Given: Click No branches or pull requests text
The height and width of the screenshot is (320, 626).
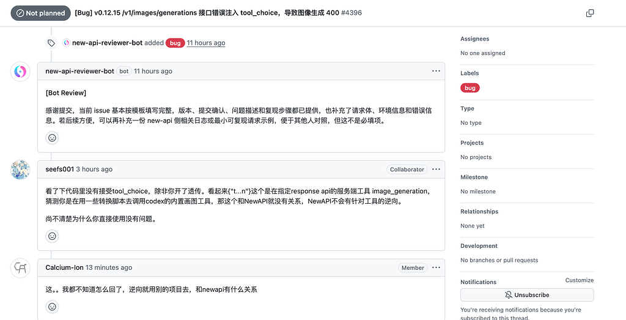Looking at the screenshot, I should [499, 260].
